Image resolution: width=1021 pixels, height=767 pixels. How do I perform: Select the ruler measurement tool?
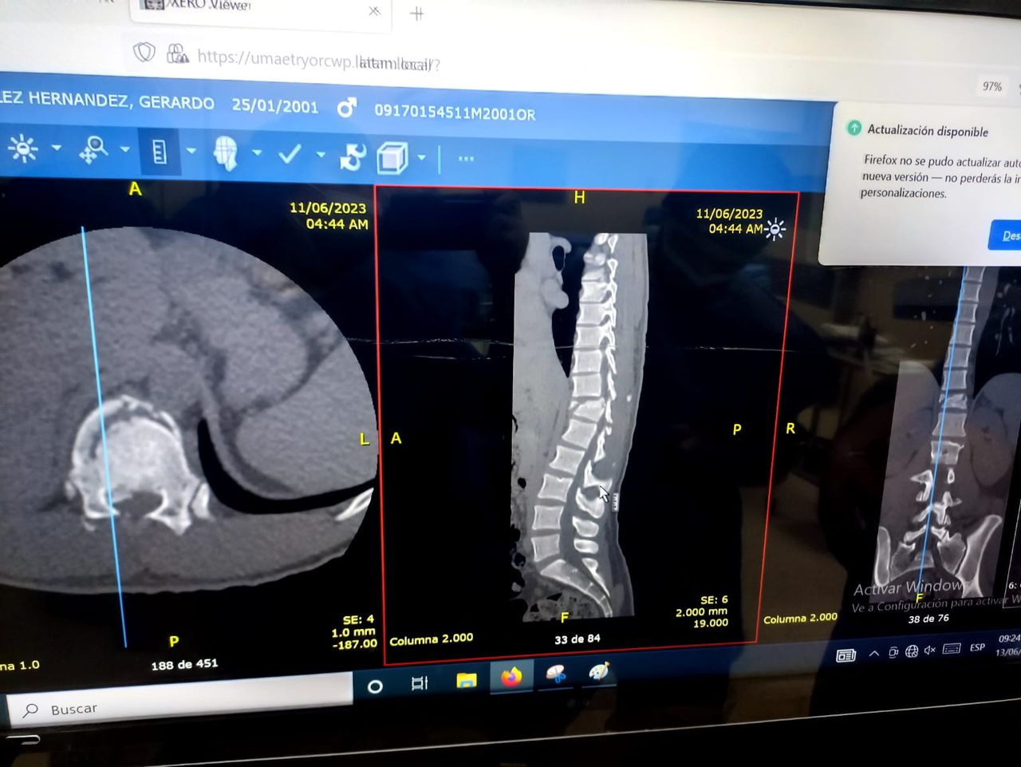159,152
